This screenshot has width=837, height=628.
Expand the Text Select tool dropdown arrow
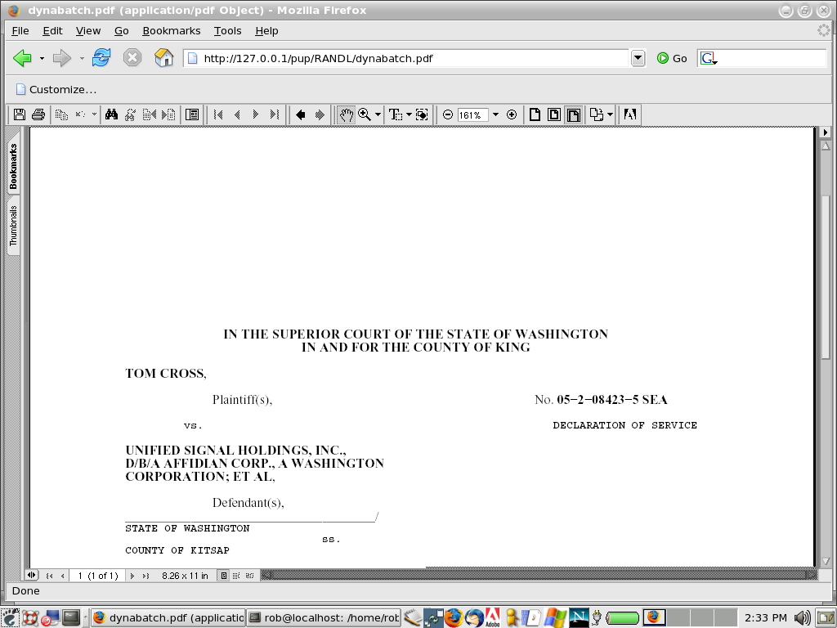(x=409, y=115)
